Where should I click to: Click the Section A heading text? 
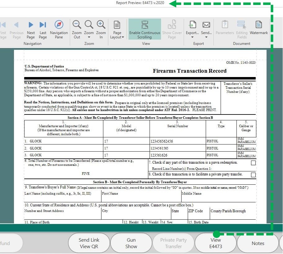140,118
